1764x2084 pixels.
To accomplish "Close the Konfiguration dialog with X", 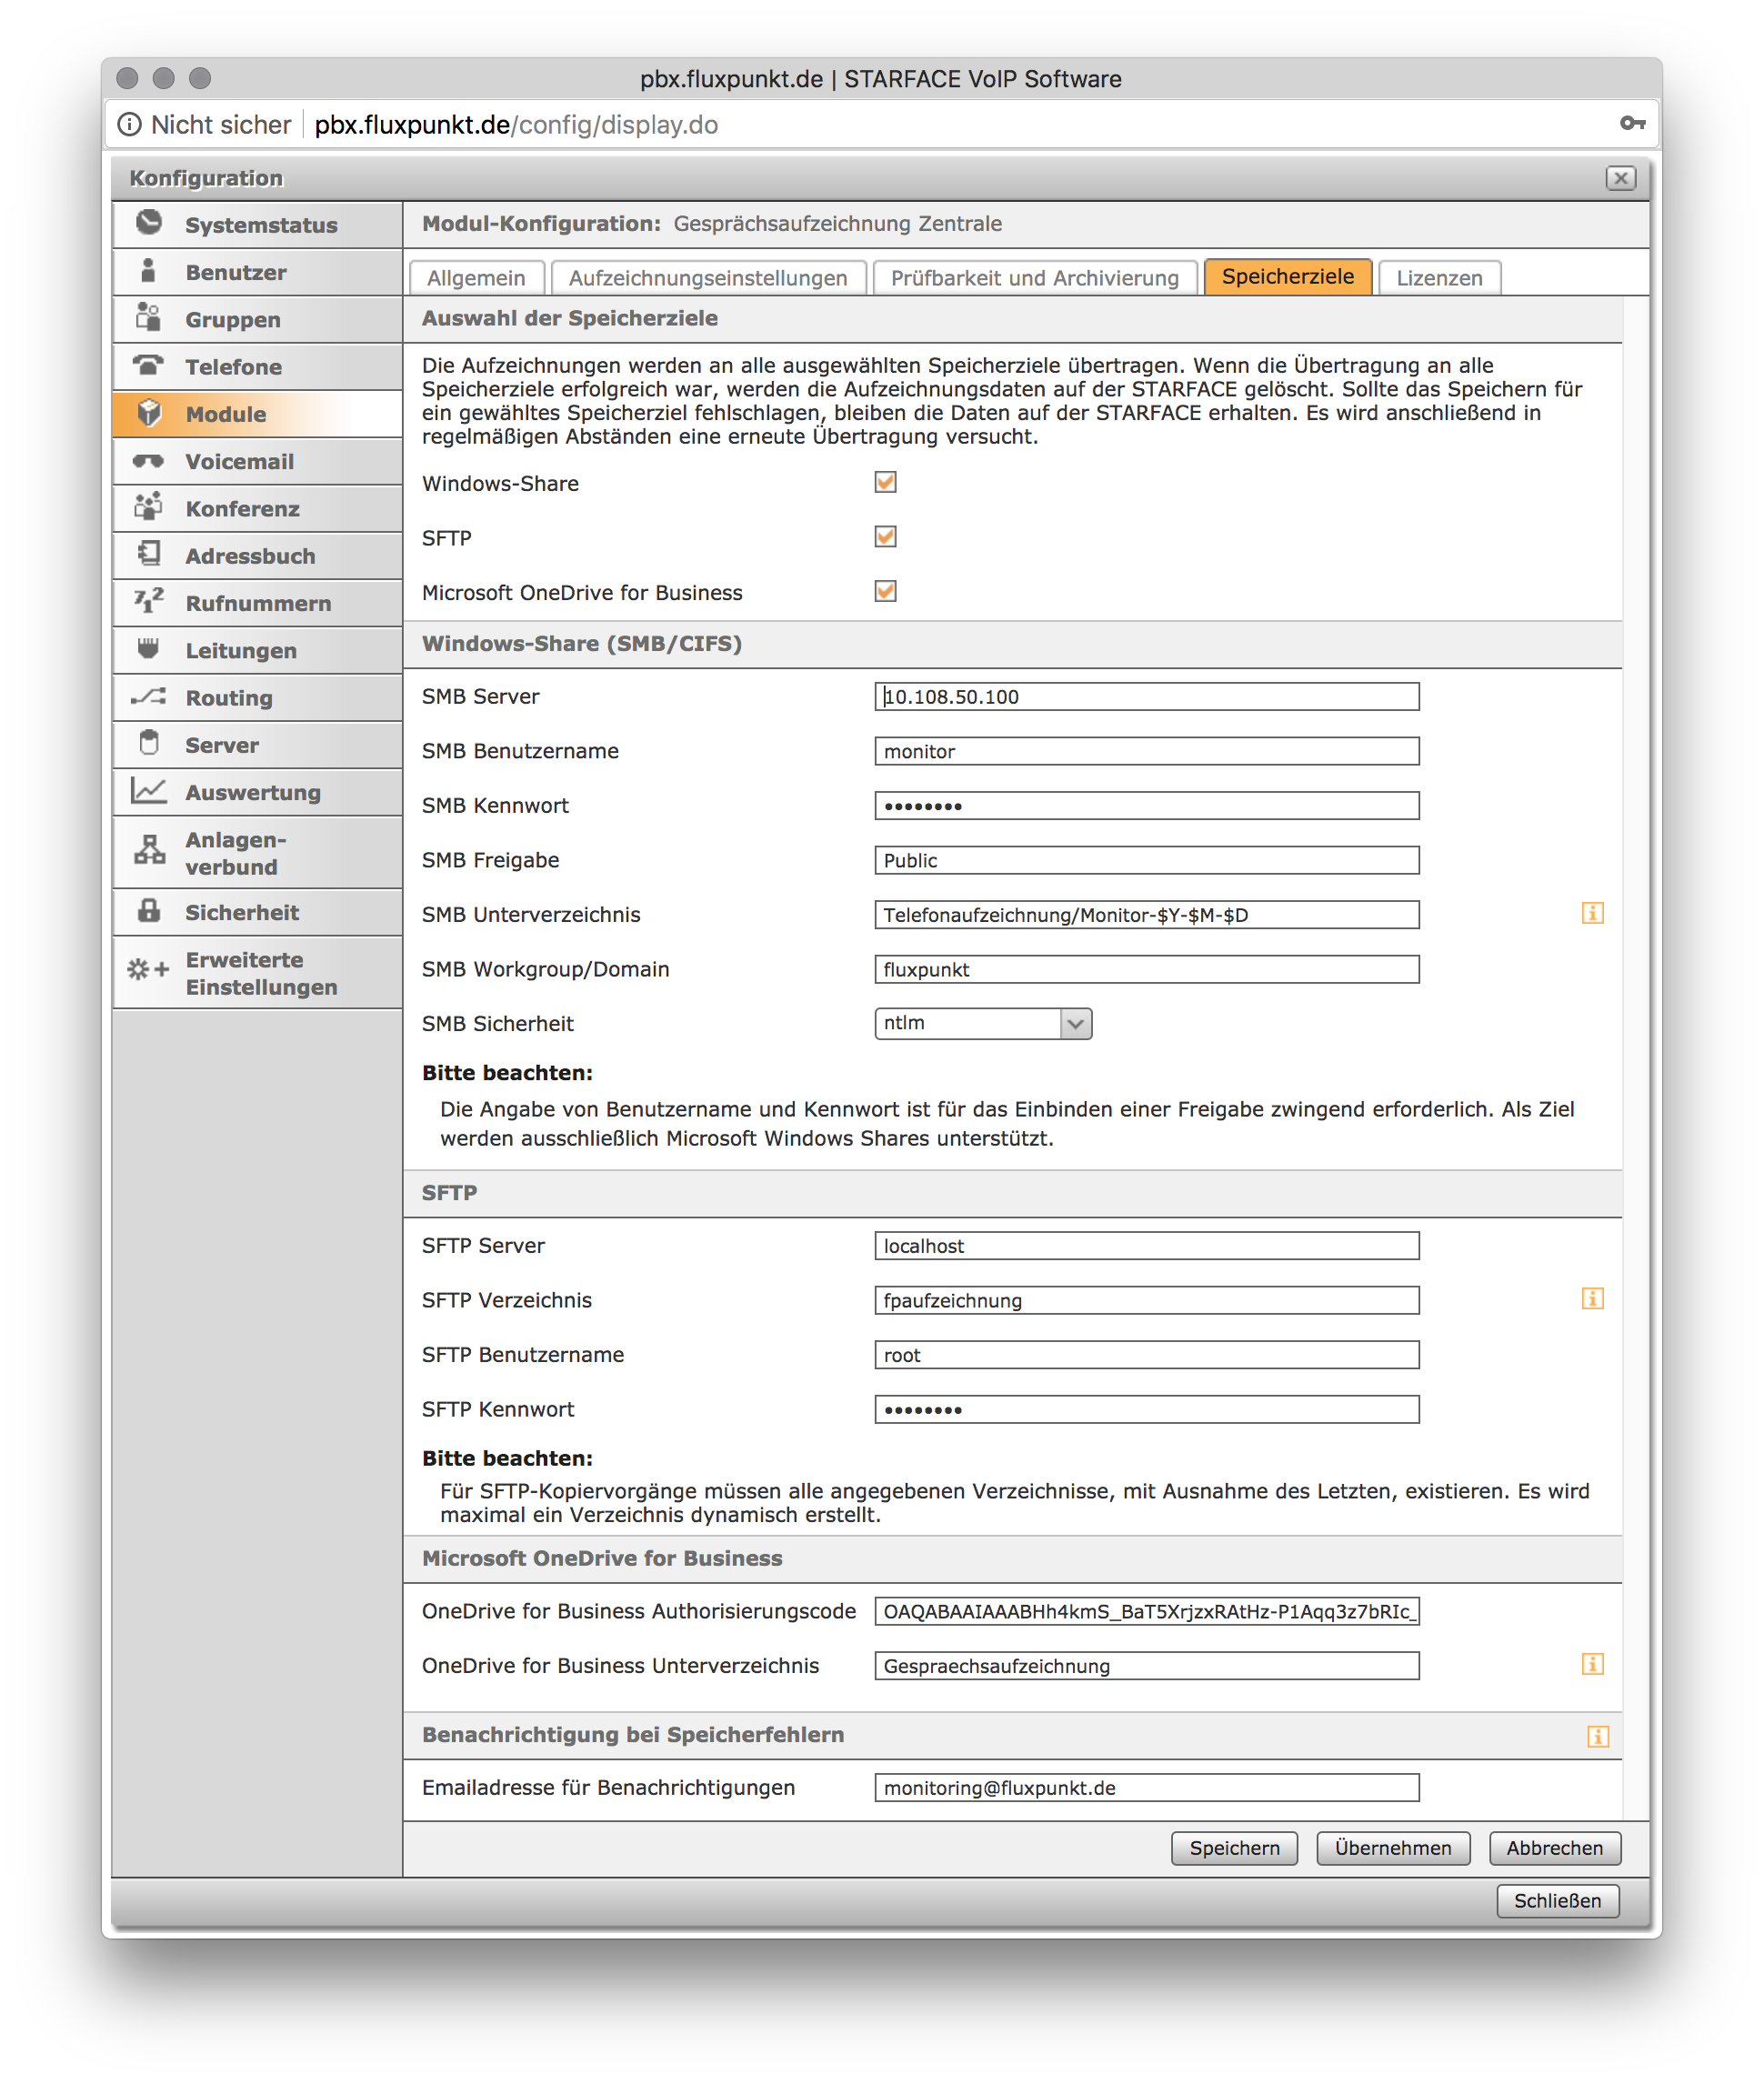I will [1621, 178].
